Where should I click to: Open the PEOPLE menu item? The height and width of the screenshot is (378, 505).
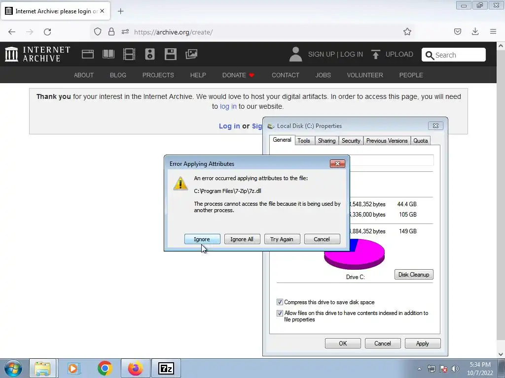pyautogui.click(x=411, y=75)
